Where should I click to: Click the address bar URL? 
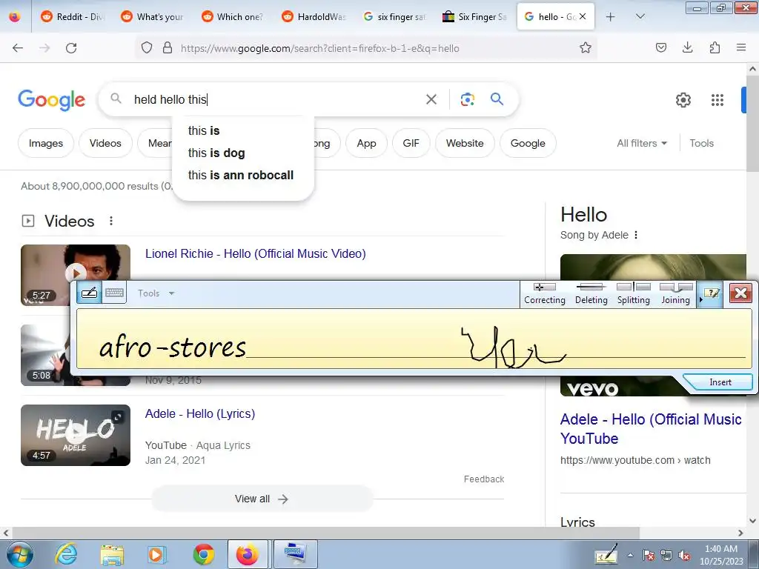click(x=320, y=48)
